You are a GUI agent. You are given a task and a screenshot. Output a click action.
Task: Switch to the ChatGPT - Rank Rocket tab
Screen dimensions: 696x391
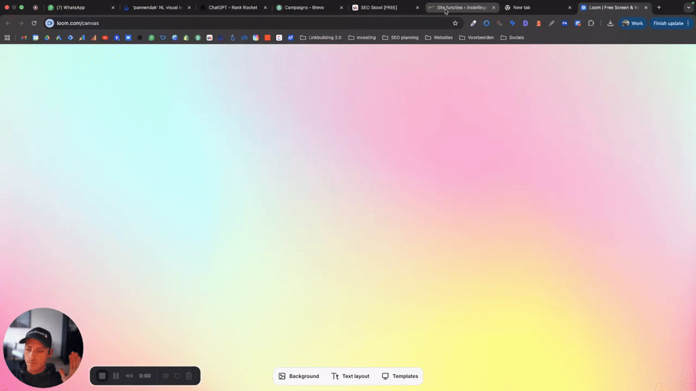click(x=233, y=7)
